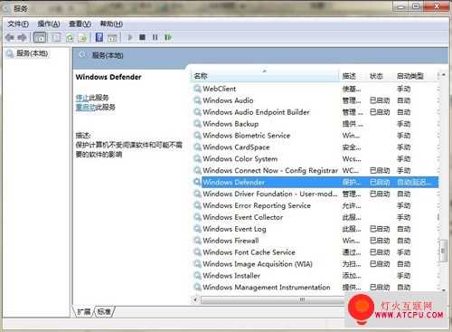Image resolution: width=452 pixels, height=332 pixels.
Task: Click the Start Service play icon
Action: pyautogui.click(x=130, y=37)
